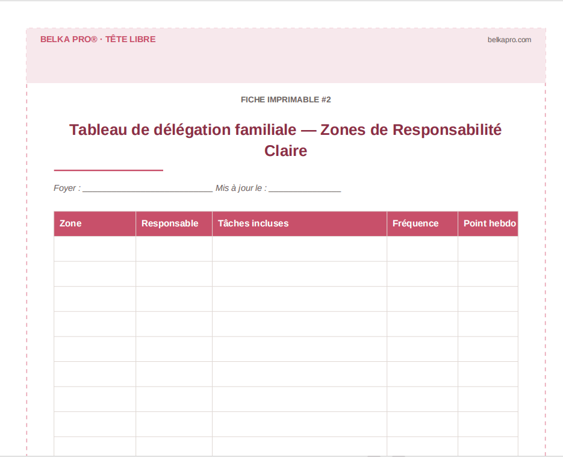Image resolution: width=563 pixels, height=457 pixels.
Task: Select the first empty Zone cell
Action: 95,248
